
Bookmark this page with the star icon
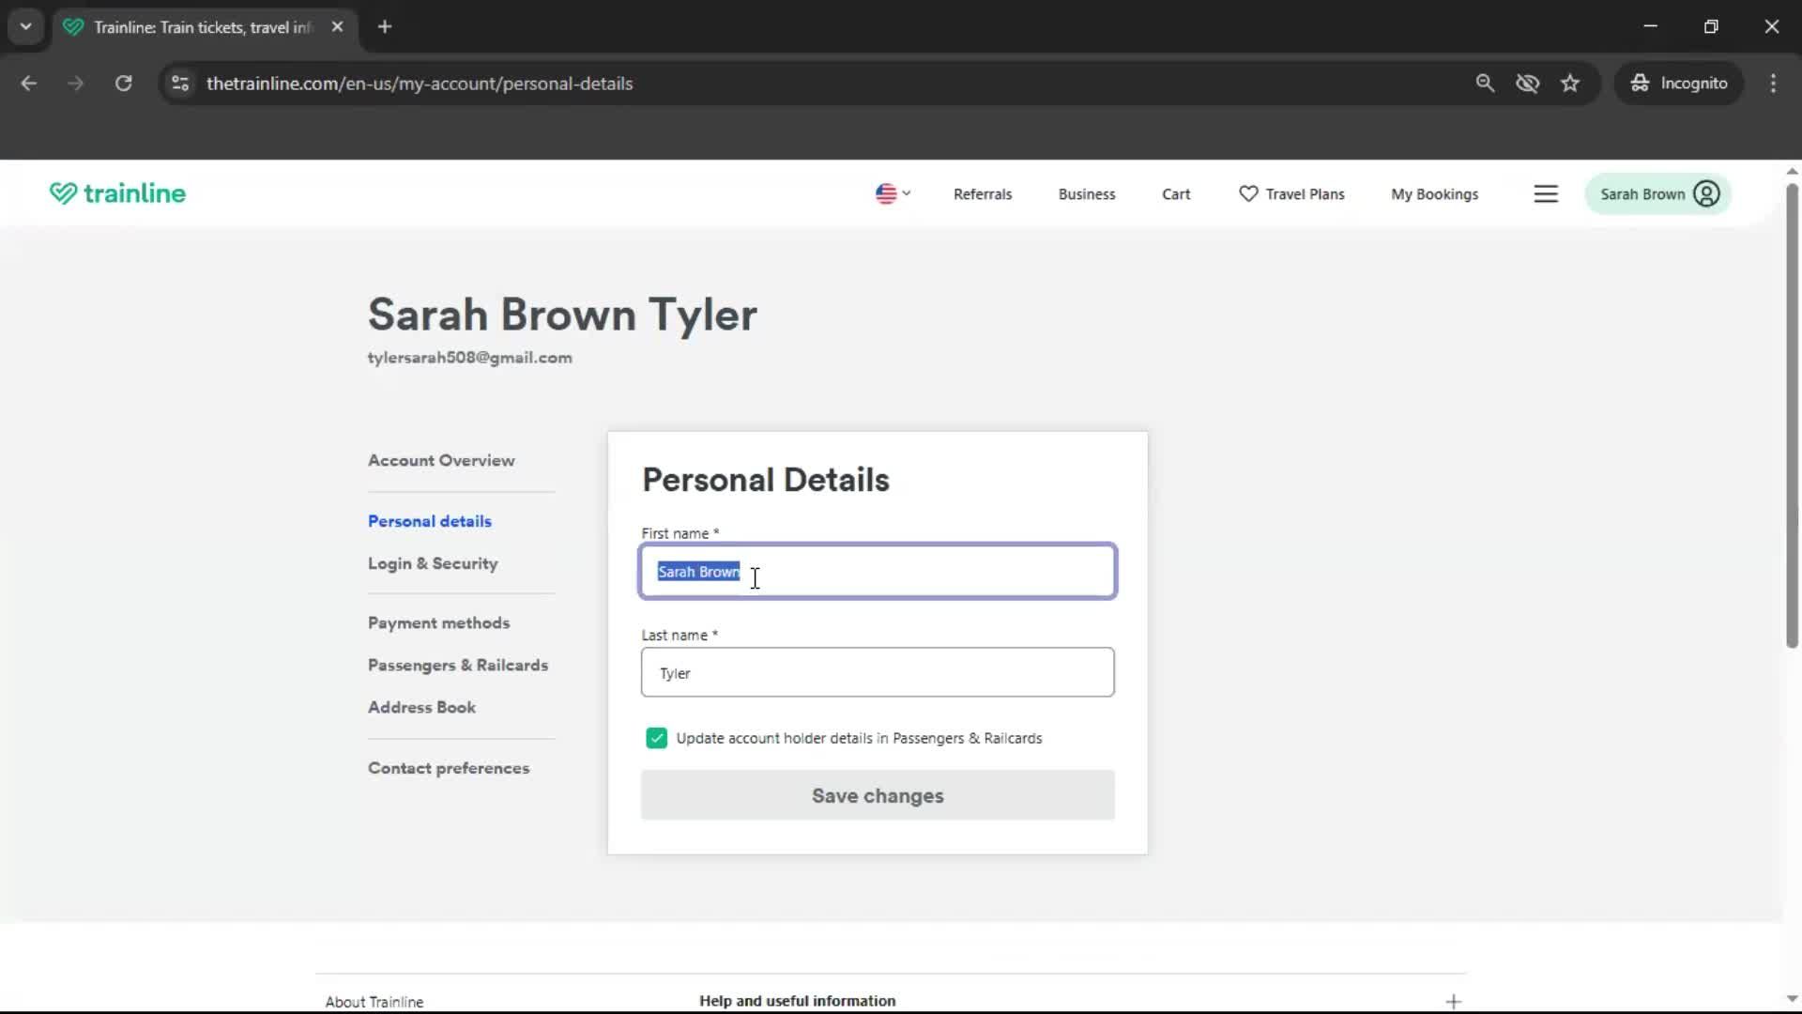point(1570,83)
